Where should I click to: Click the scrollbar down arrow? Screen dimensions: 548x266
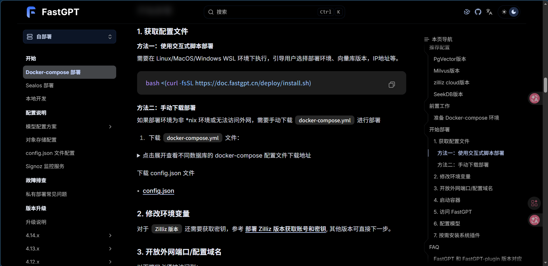pos(545,263)
